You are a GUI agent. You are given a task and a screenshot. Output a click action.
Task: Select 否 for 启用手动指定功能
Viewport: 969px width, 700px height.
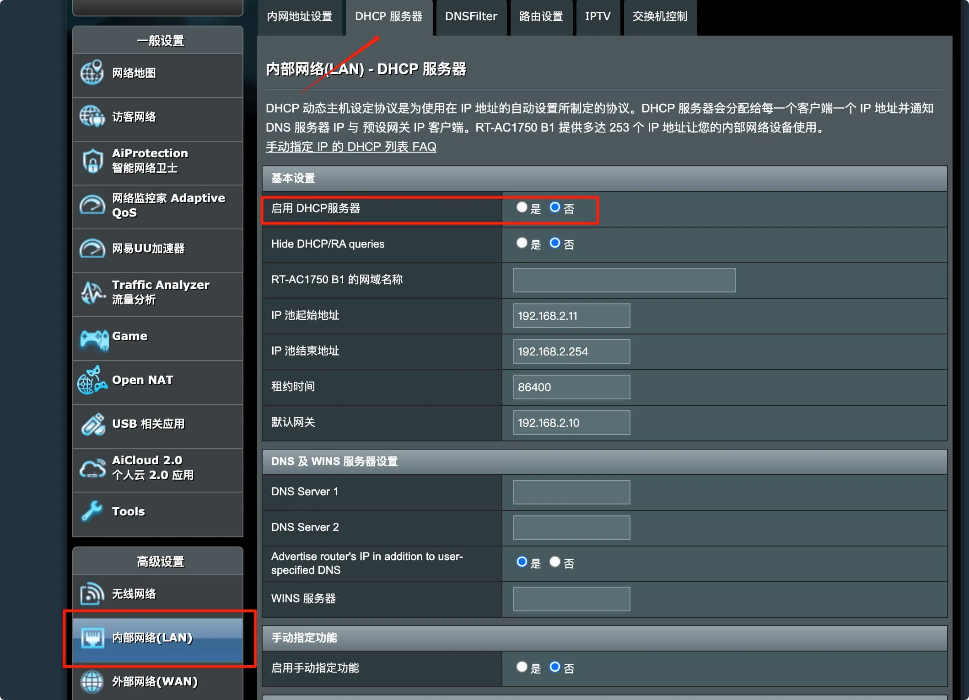point(554,667)
